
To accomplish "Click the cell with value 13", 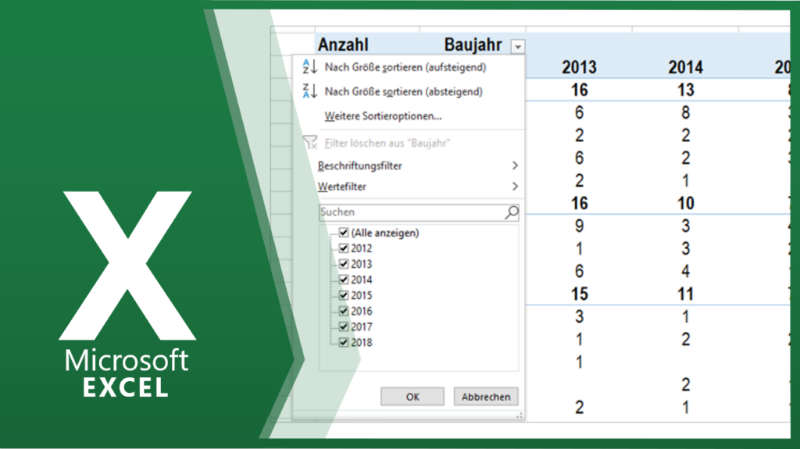I will tap(686, 90).
